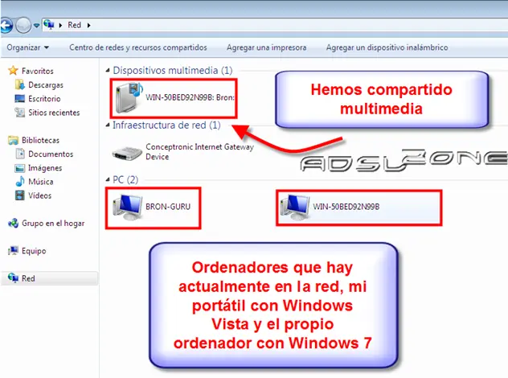Open Imágenes library in sidebar
The height and width of the screenshot is (378, 508).
click(x=45, y=168)
